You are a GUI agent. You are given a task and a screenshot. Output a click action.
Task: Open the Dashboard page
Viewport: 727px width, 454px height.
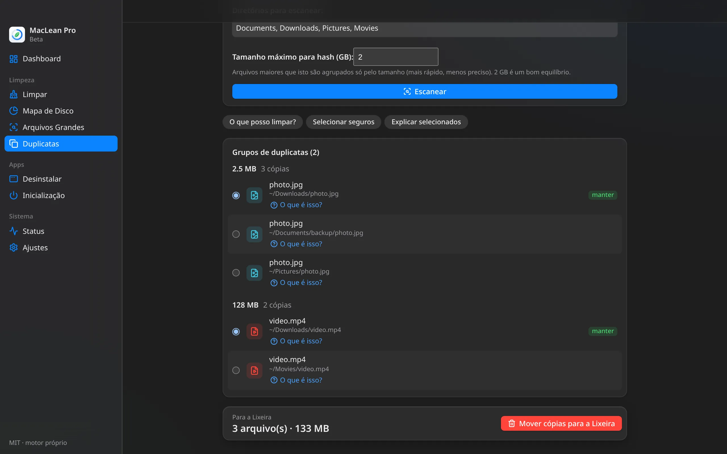pyautogui.click(x=61, y=58)
